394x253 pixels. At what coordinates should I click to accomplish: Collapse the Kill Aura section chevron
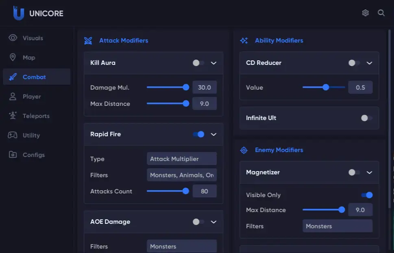coord(213,63)
